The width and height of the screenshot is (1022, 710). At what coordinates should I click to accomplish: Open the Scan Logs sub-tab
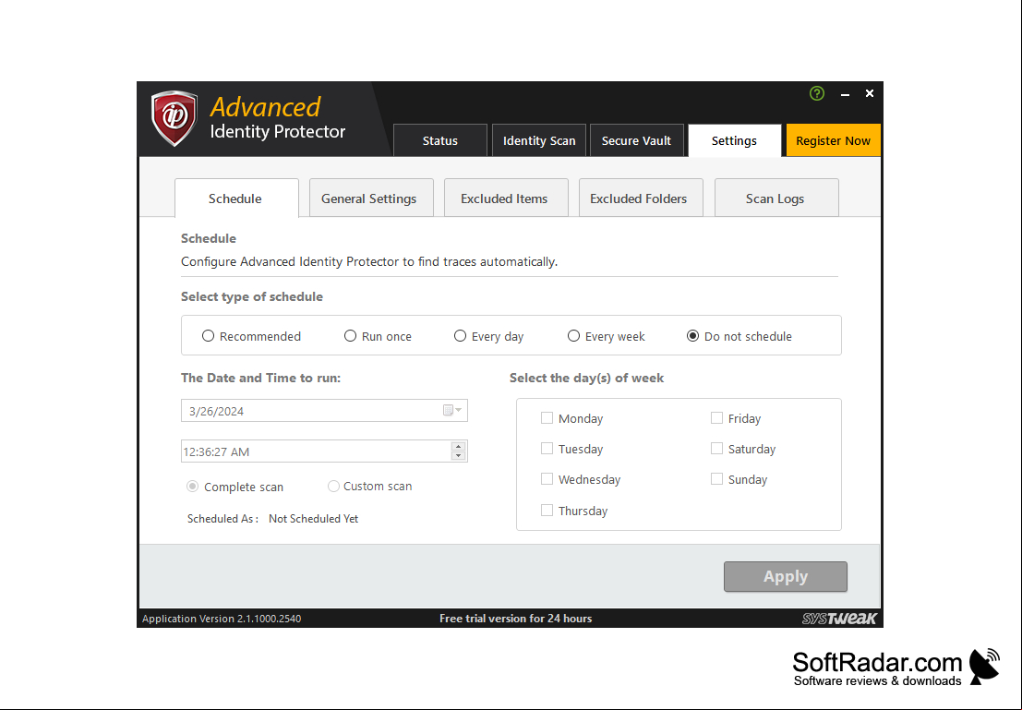click(x=777, y=198)
